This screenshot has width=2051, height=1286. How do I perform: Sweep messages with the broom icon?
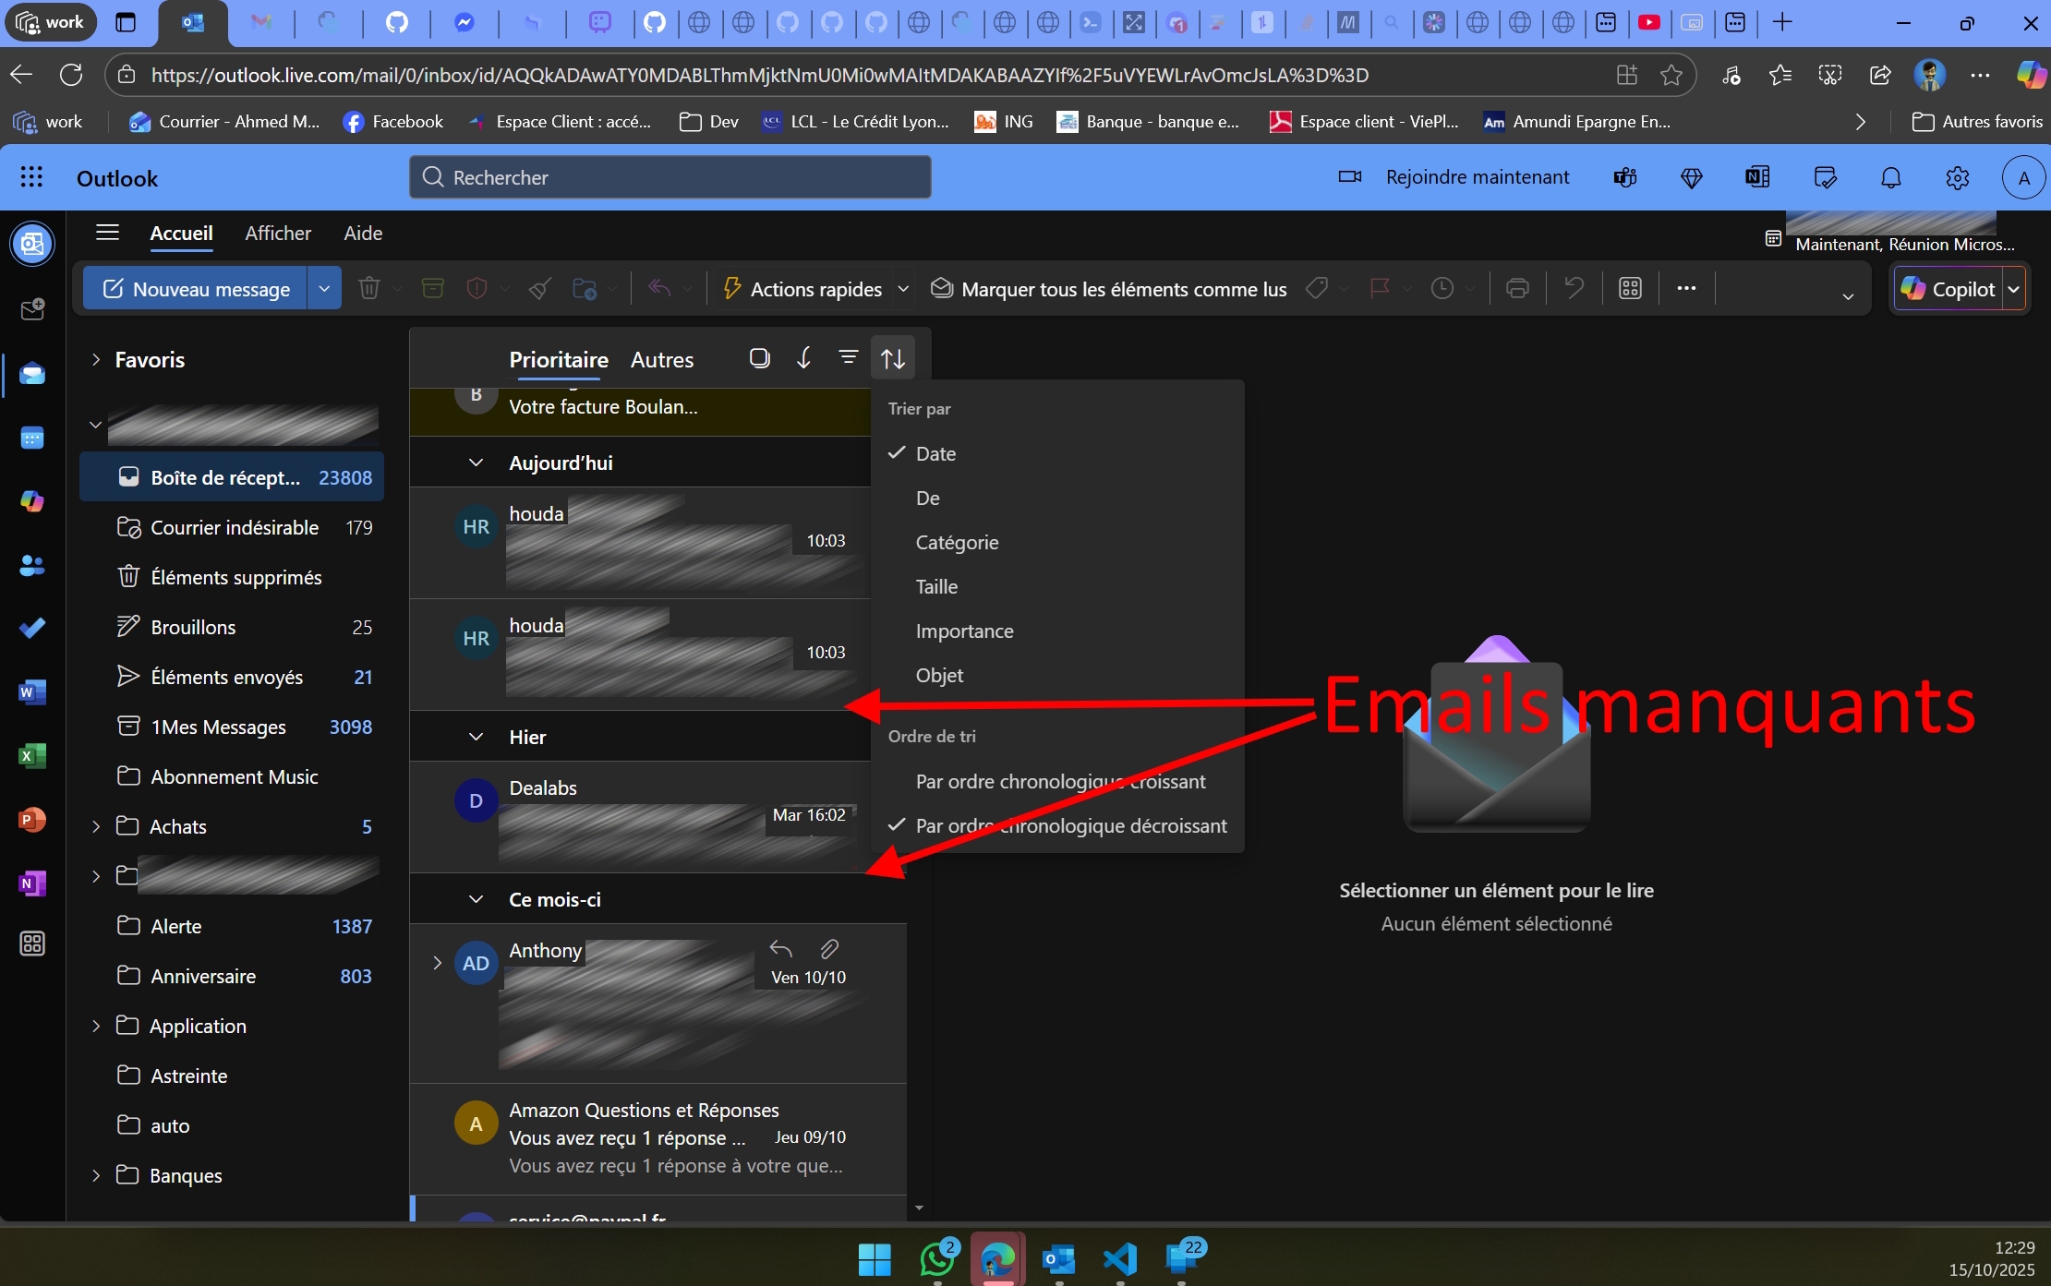point(538,288)
